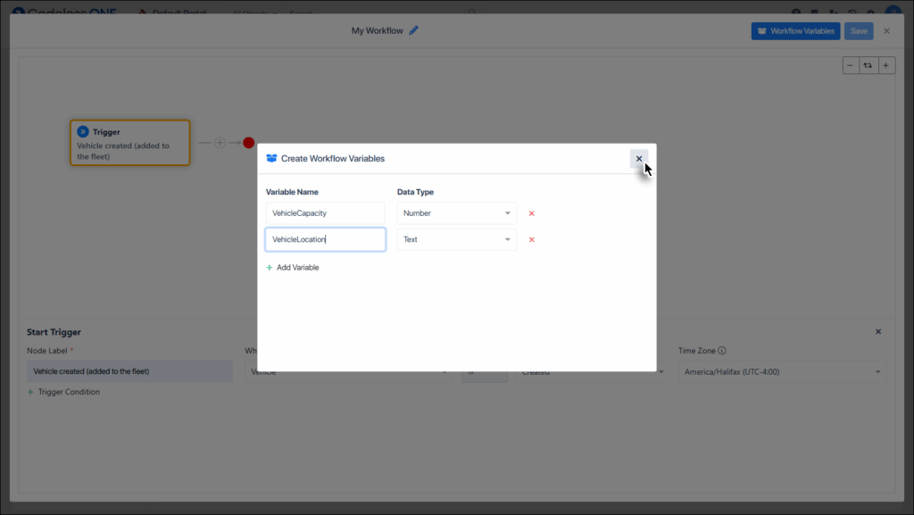Reset the canvas view

[868, 65]
